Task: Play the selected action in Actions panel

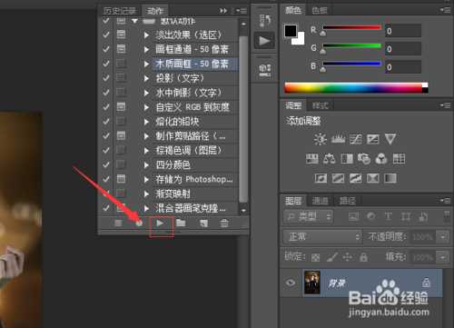Action: click(160, 224)
